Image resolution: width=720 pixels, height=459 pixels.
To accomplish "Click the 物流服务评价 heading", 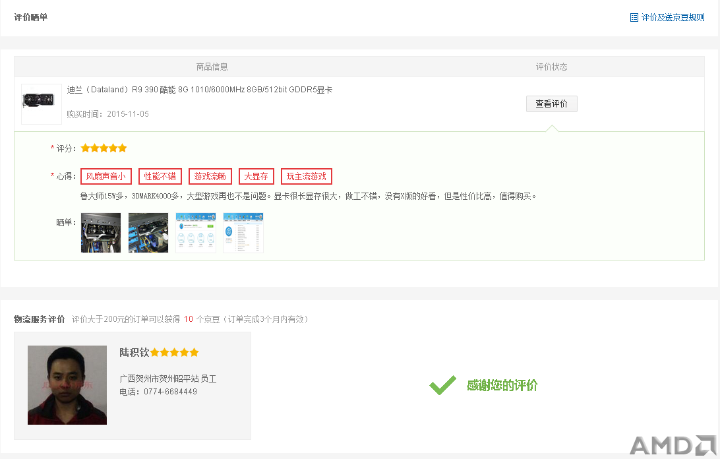I will (40, 319).
